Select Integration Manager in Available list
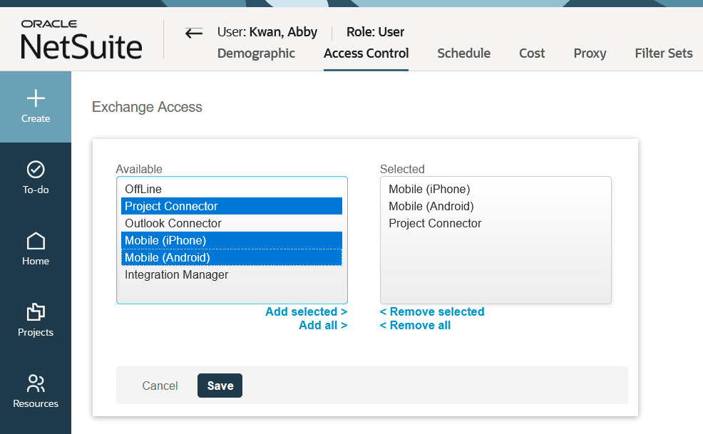 pos(177,274)
